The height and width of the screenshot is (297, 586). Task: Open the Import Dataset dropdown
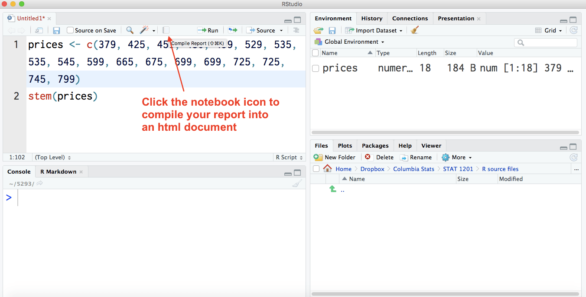click(x=374, y=30)
